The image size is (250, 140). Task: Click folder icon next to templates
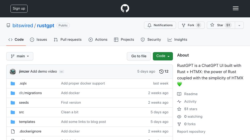pos(13,122)
